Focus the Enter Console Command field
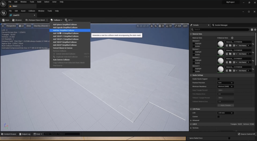 pyautogui.click(x=62, y=134)
